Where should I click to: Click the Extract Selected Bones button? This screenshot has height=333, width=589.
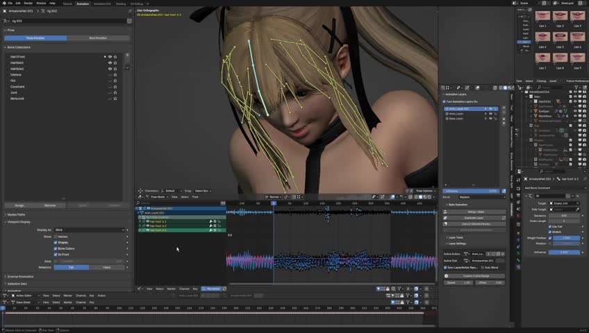point(476,224)
